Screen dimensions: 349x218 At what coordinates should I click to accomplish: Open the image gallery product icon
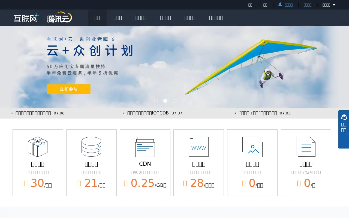[x=252, y=147]
